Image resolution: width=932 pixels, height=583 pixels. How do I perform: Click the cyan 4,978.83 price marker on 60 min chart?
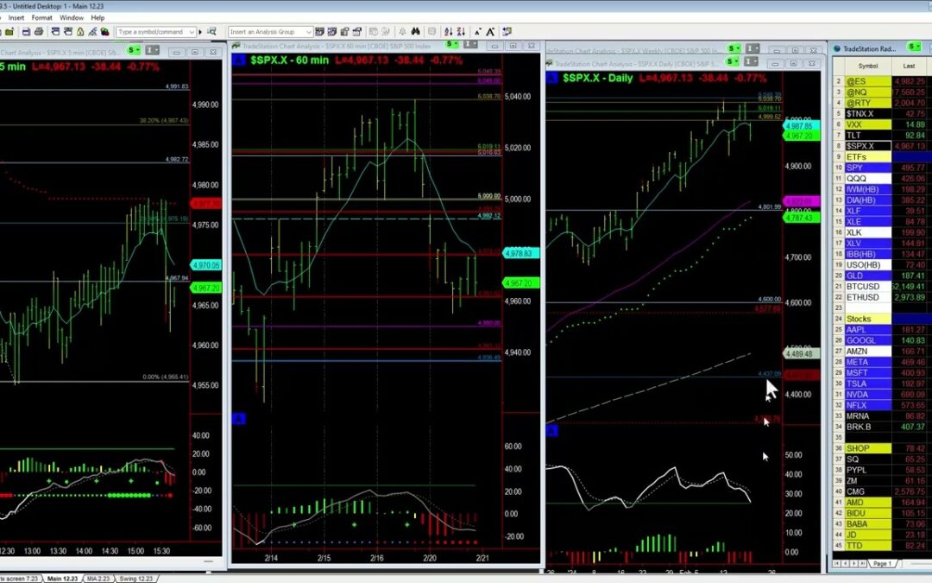[520, 253]
